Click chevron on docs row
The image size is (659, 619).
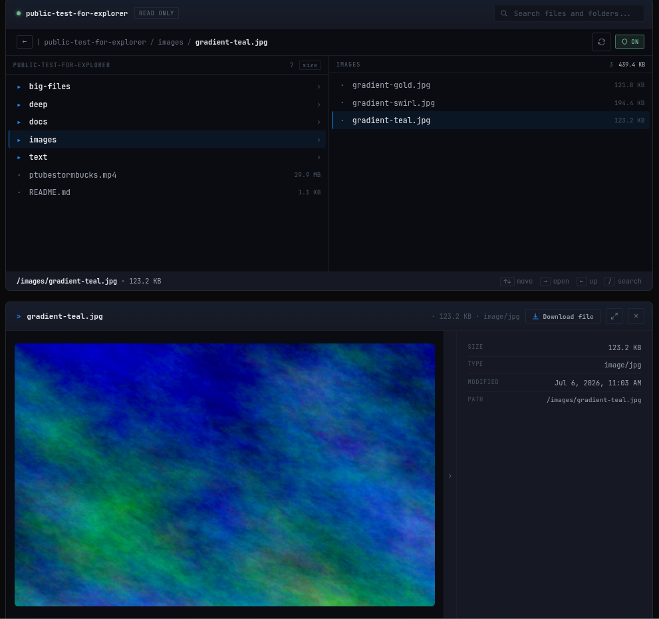point(319,122)
